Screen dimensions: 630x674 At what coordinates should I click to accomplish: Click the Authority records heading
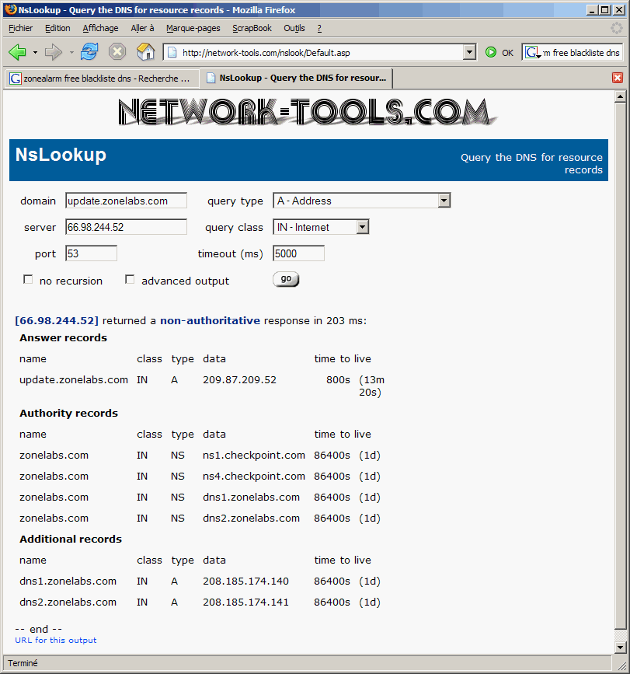[68, 413]
